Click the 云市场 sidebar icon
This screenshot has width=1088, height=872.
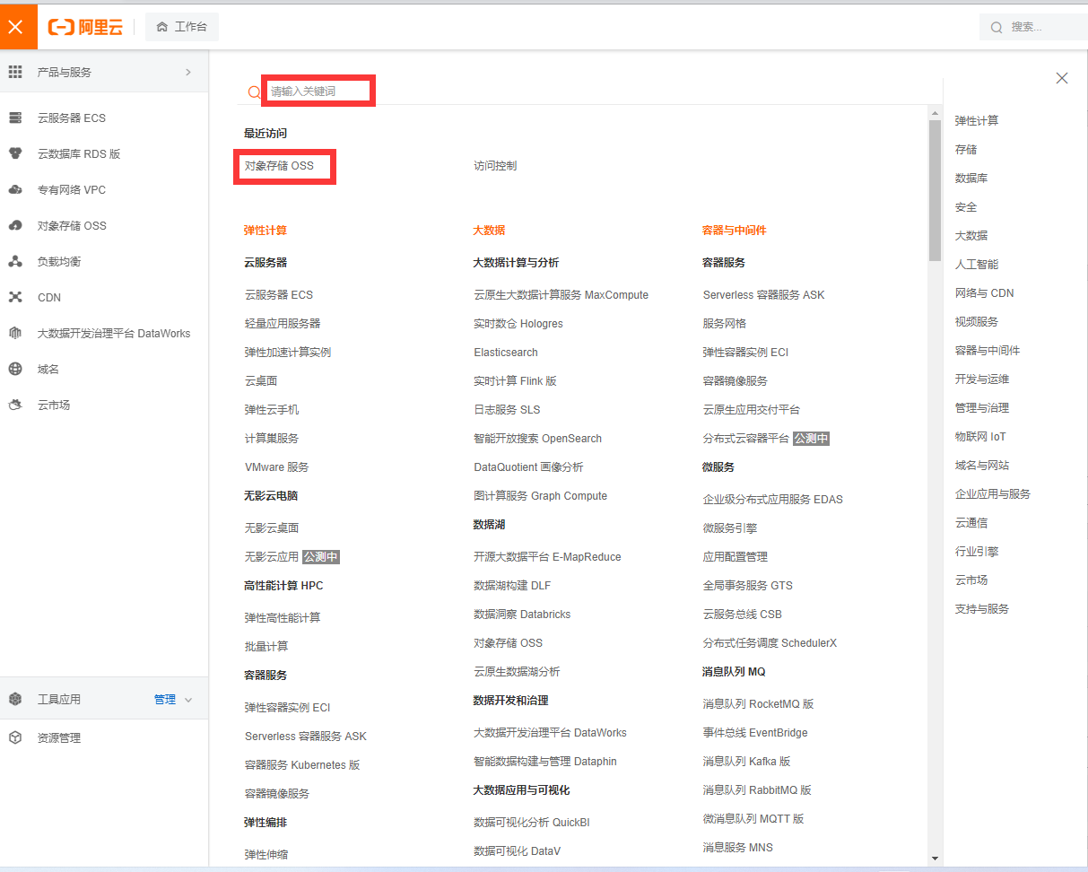pos(15,405)
